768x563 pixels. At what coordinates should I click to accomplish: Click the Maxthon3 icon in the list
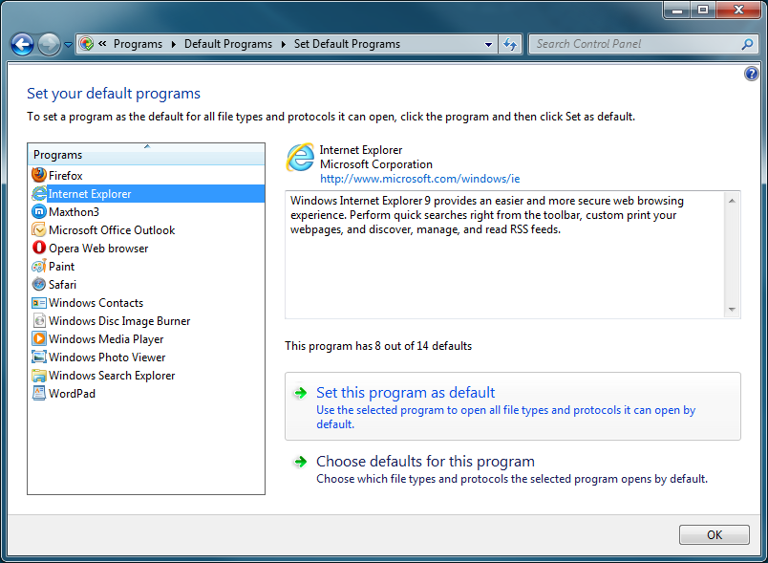pos(39,211)
